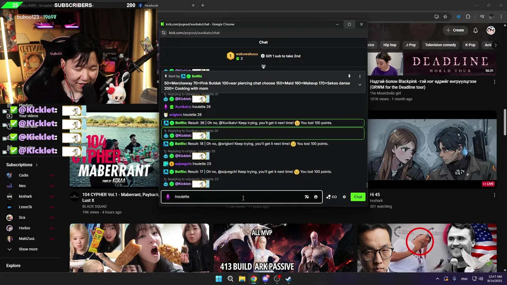This screenshot has width=507, height=285.
Task: Open Sca channel in subscriptions
Action: pyautogui.click(x=31, y=217)
